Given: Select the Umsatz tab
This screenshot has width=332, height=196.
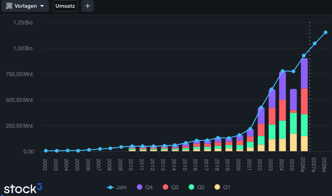Looking at the screenshot, I should pyautogui.click(x=65, y=6).
